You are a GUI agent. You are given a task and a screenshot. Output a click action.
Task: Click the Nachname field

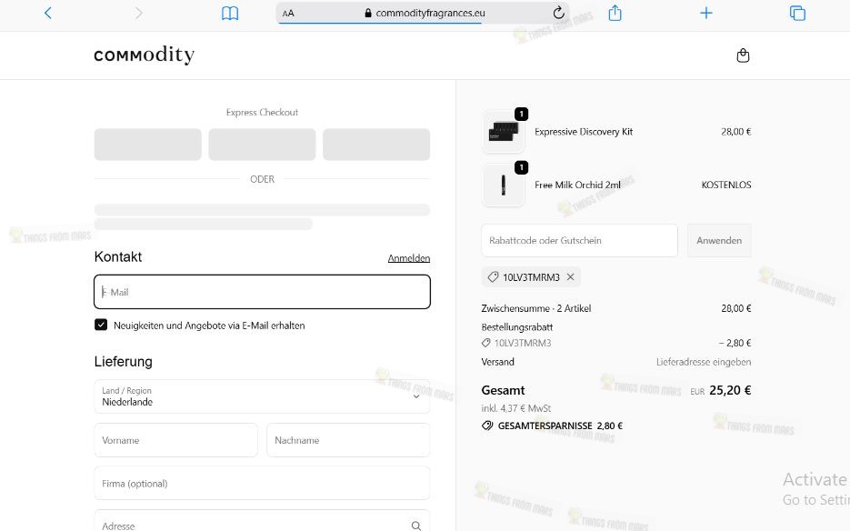pyautogui.click(x=348, y=440)
